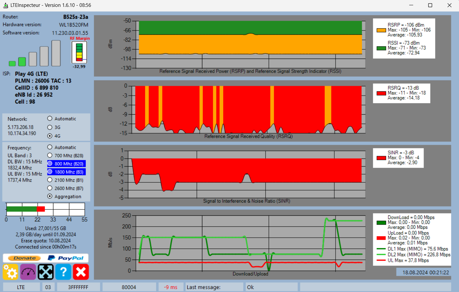This screenshot has height=292, width=459.
Task: Click the four-arrows expand icon
Action: pyautogui.click(x=46, y=272)
